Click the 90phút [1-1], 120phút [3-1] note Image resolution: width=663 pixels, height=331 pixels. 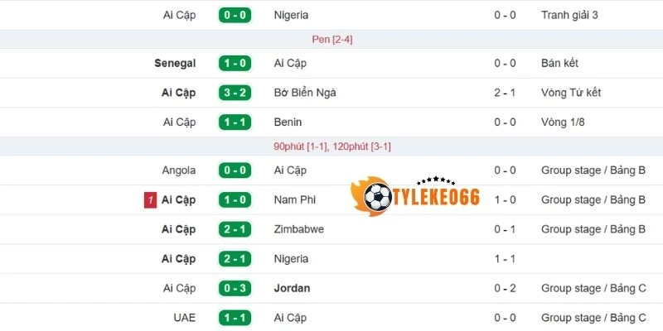(332, 146)
